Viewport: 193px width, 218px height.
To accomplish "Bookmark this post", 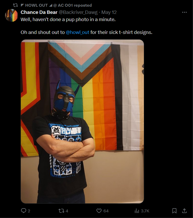I will (174, 211).
